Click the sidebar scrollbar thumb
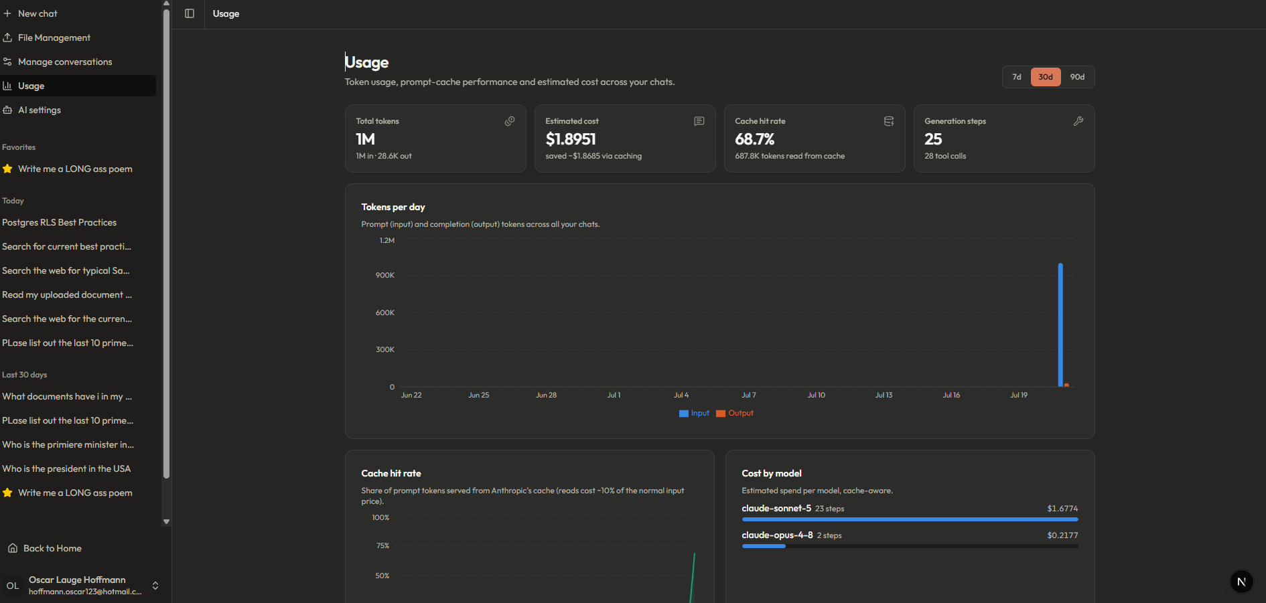Viewport: 1266px width, 603px height. pyautogui.click(x=166, y=244)
